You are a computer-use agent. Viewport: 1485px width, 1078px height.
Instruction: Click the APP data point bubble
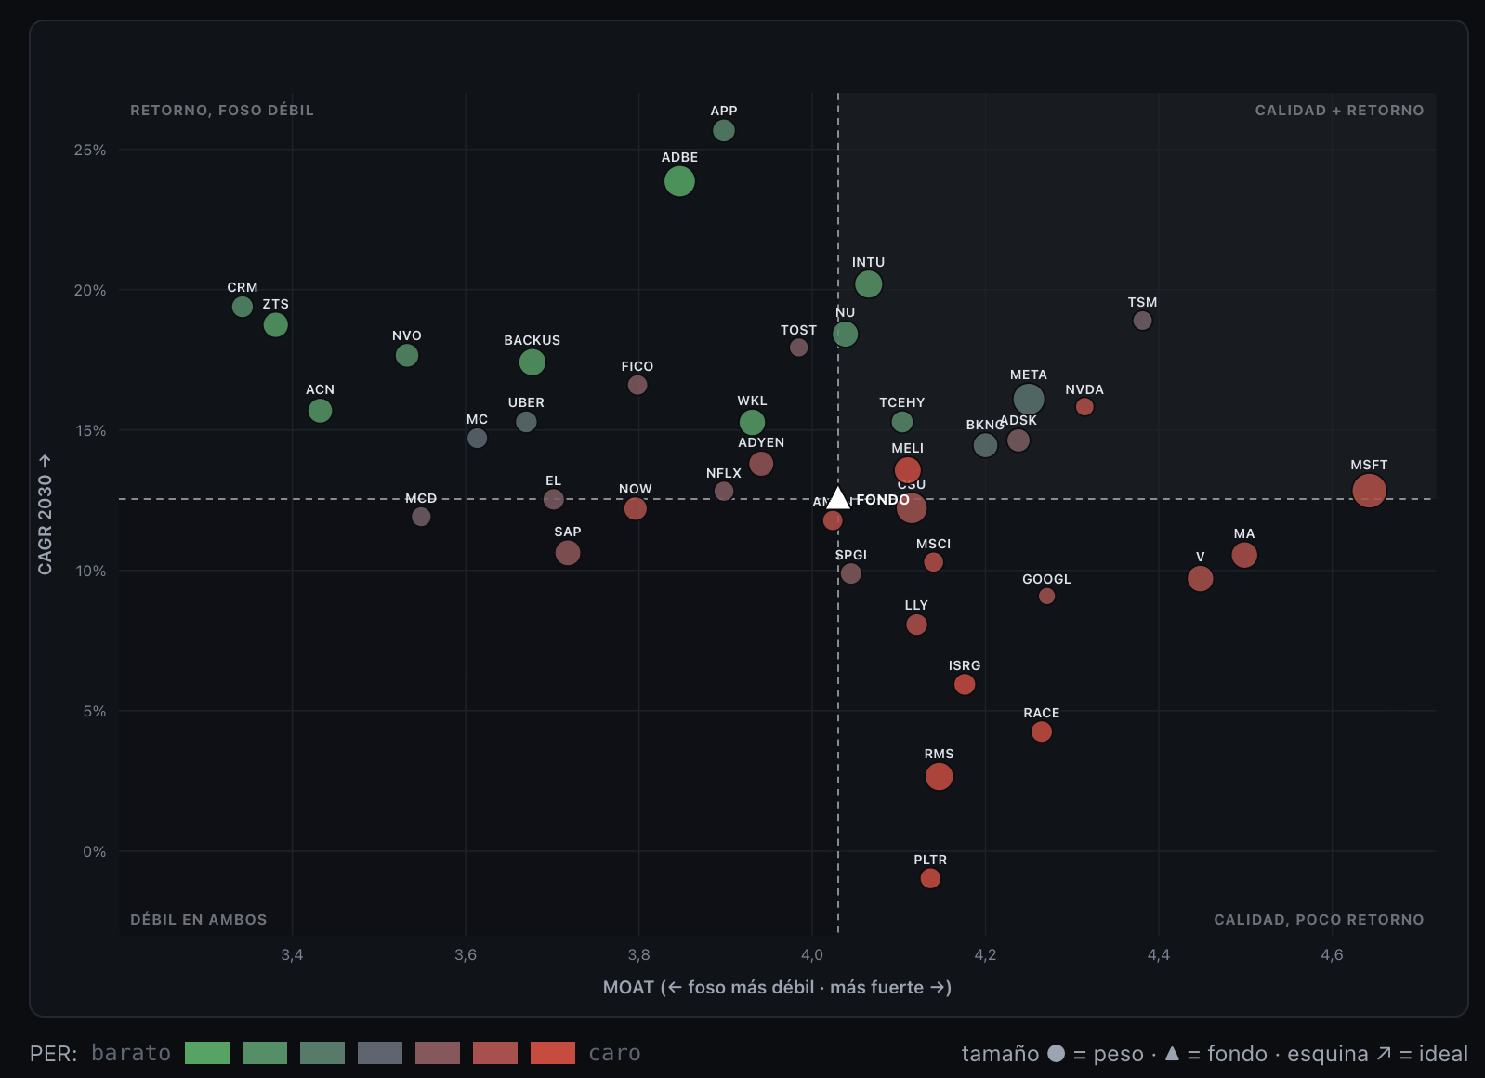[724, 131]
